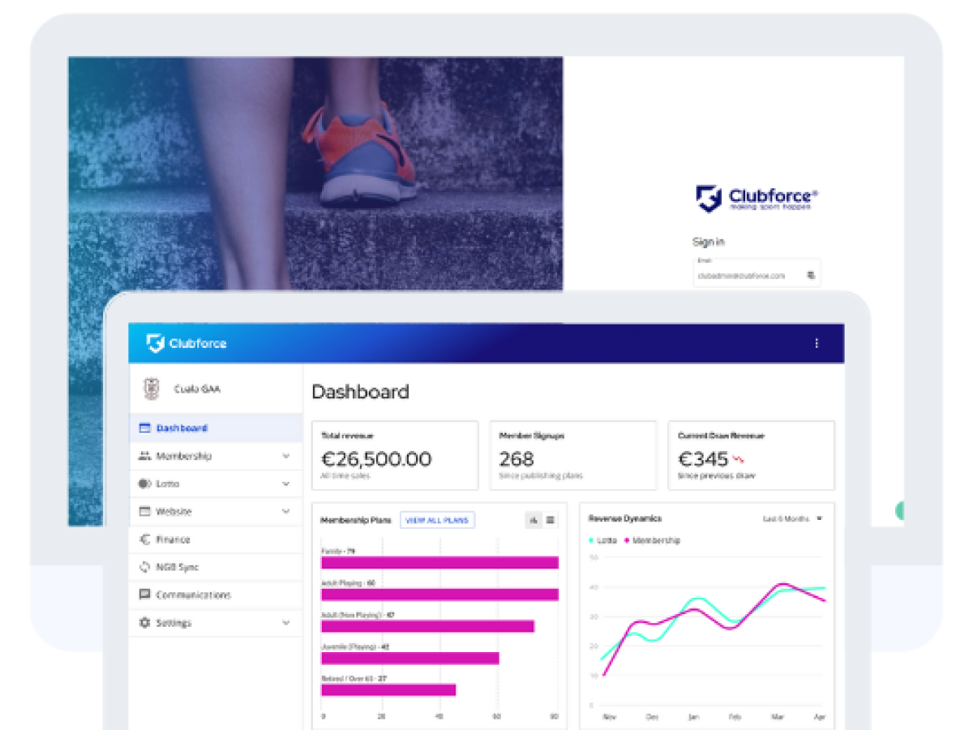Click the Communications chat bubble icon
Image resolution: width=973 pixels, height=730 pixels.
click(x=145, y=595)
